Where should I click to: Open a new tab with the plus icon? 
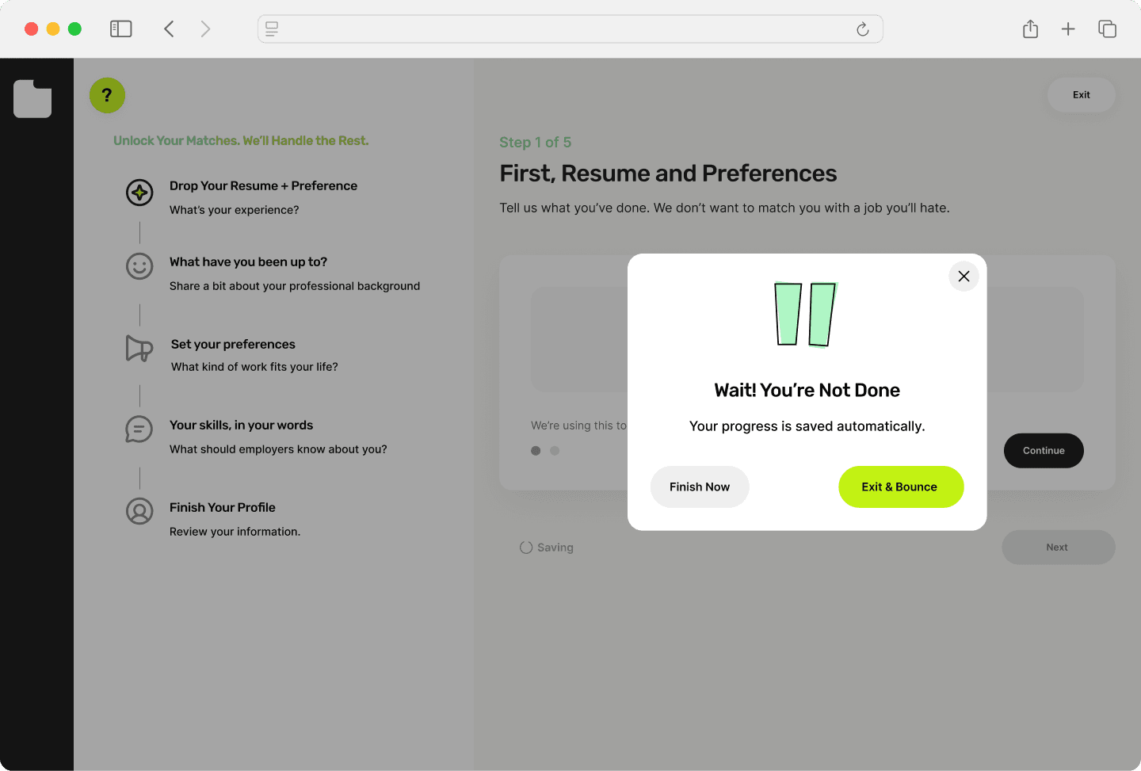coord(1068,29)
